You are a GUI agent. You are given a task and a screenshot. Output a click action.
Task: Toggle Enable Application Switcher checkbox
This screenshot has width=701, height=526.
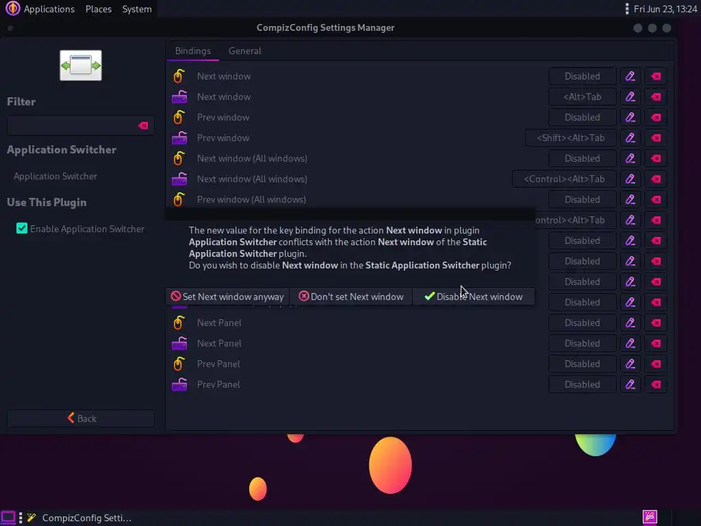(21, 229)
